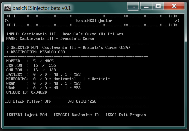Click the UNIQUE ID 0x9482D value
189x131 pixels.
[39, 92]
